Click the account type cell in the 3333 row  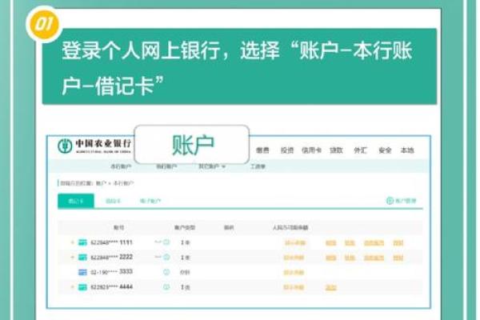click(x=185, y=272)
